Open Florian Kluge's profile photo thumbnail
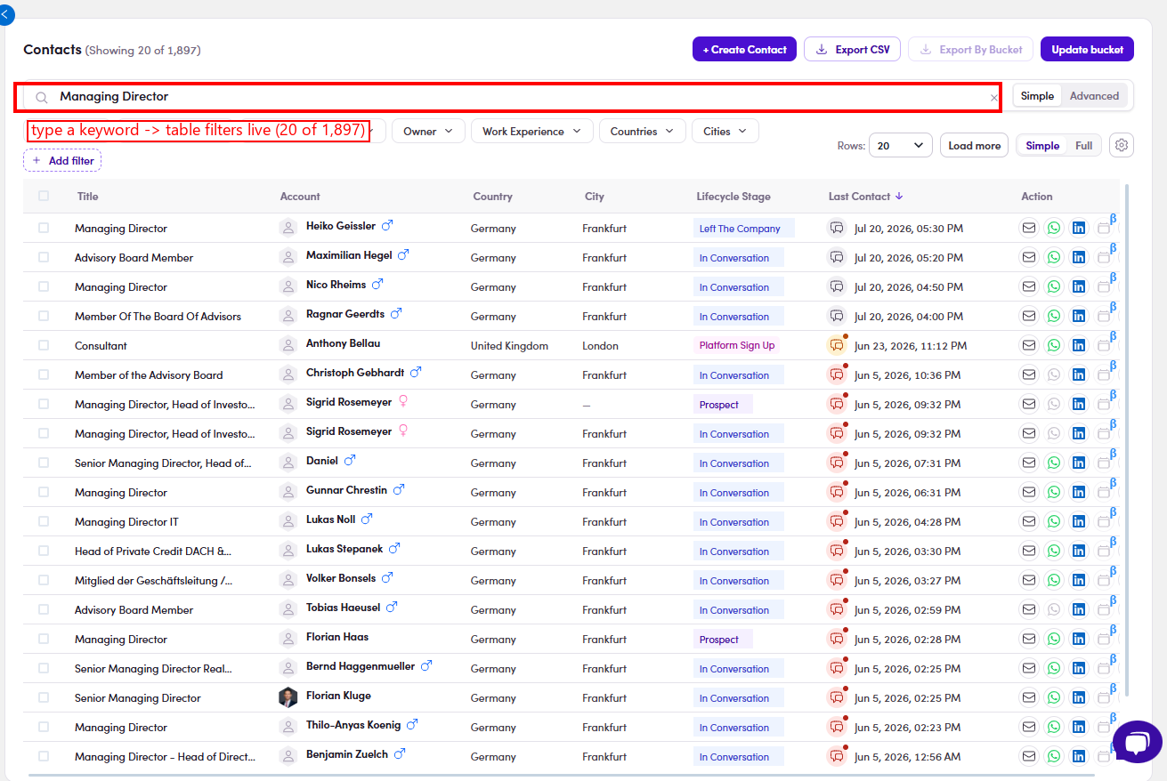The width and height of the screenshot is (1167, 781). (288, 696)
